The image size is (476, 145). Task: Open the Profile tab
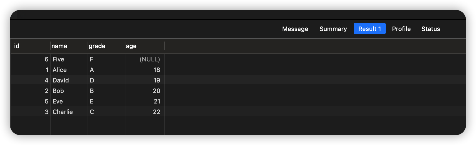401,29
